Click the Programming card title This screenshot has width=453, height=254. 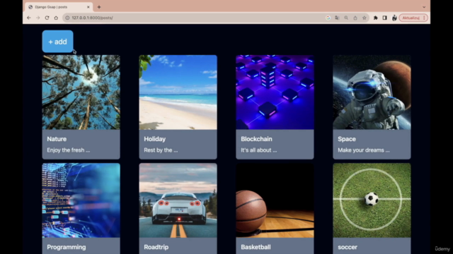pyautogui.click(x=67, y=247)
